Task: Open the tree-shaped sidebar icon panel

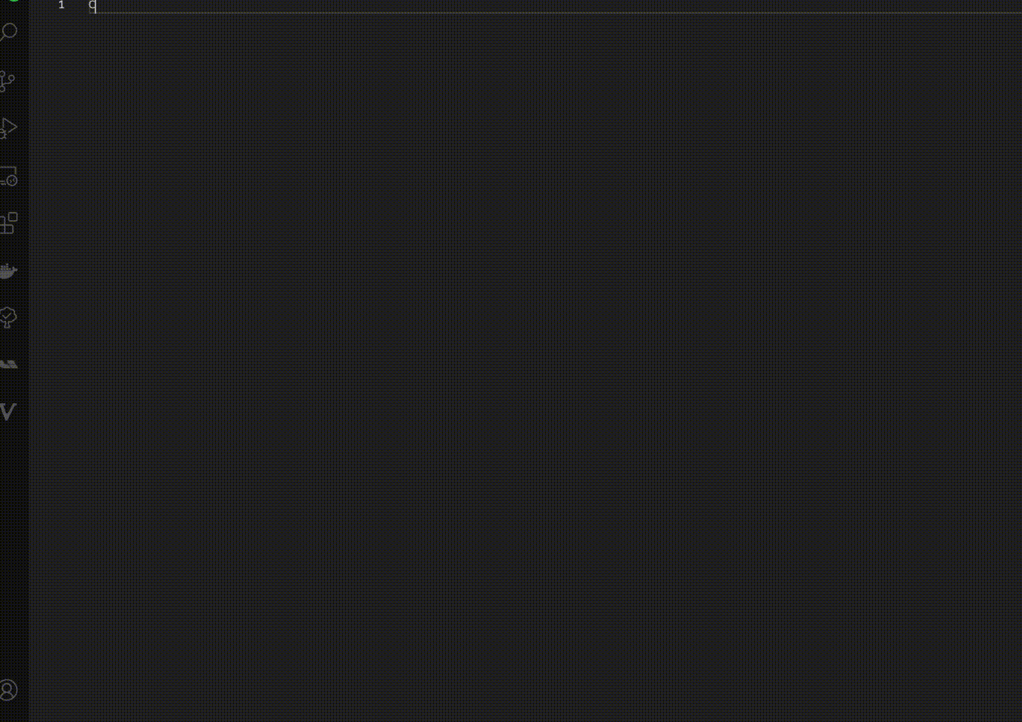Action: tap(8, 317)
